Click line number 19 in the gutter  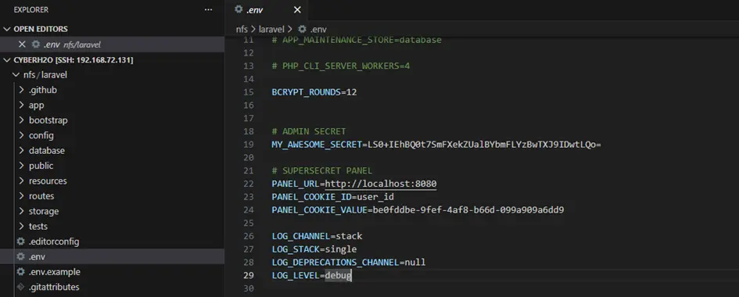pos(249,145)
